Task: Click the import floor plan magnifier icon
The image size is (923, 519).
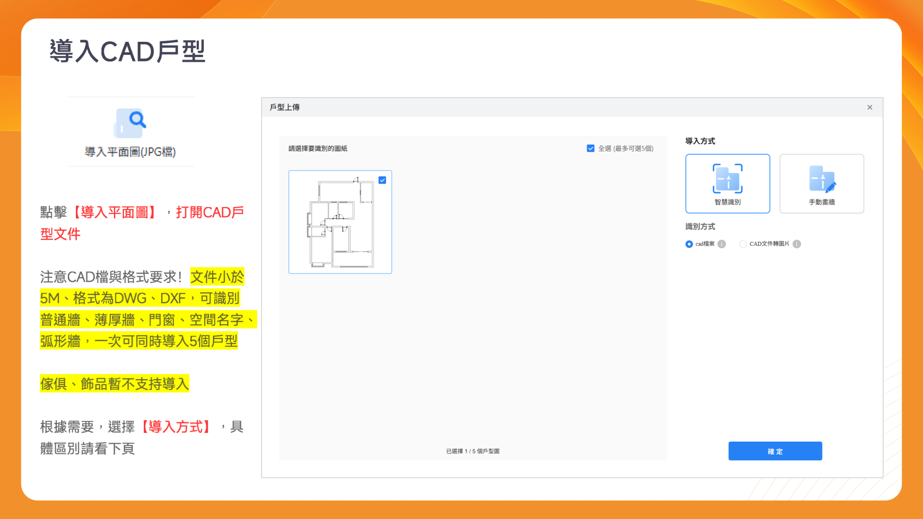Action: tap(131, 123)
